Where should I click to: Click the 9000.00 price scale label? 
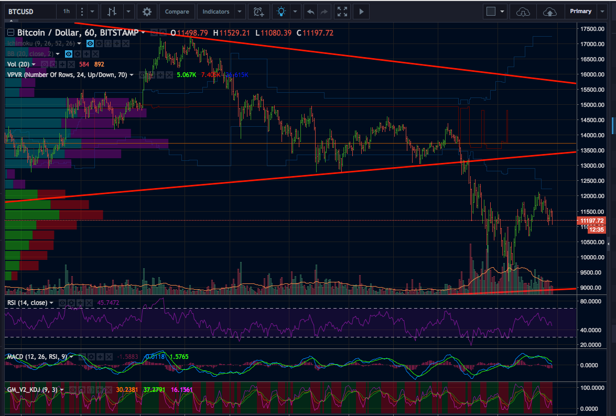click(x=590, y=288)
